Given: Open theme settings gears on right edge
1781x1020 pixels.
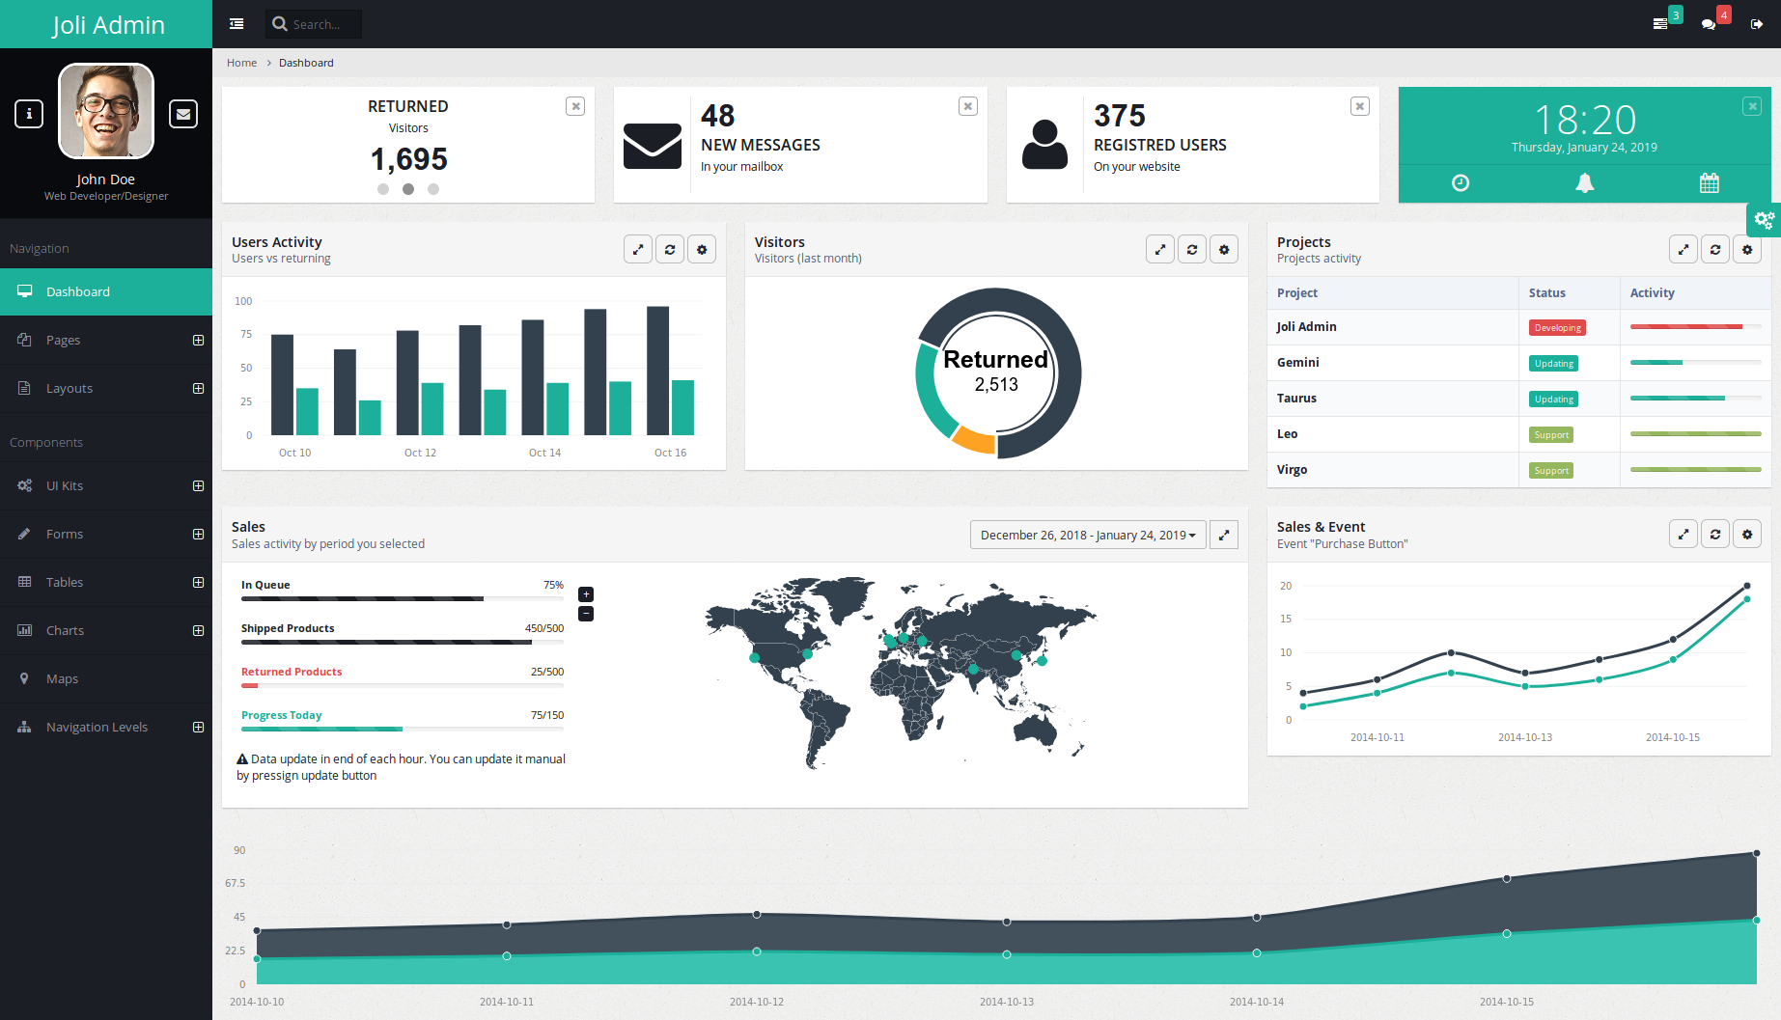Looking at the screenshot, I should point(1764,220).
